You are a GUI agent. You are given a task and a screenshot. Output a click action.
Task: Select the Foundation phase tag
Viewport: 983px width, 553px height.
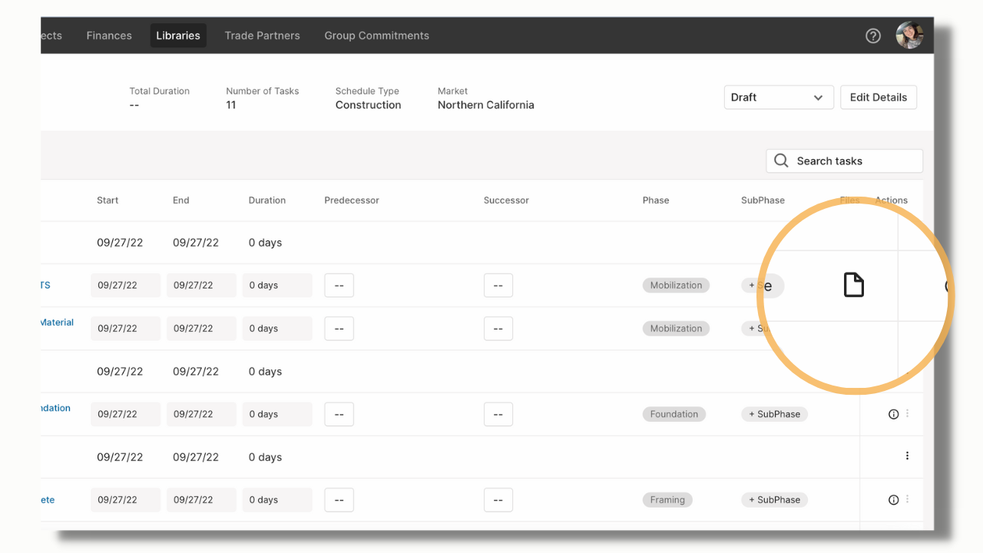click(674, 414)
